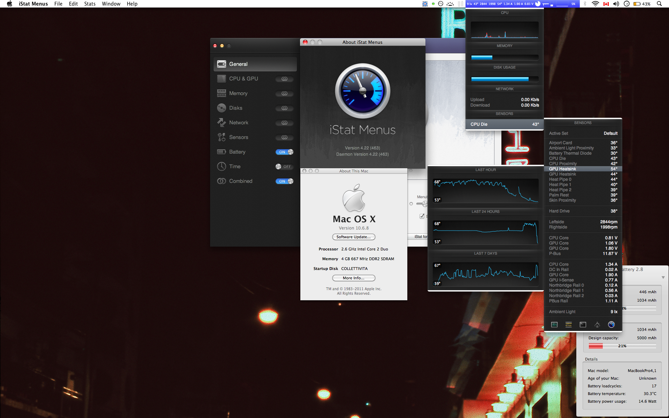Screen dimensions: 669x418
Task: Click the Last Hour temperature graph
Action: (x=486, y=191)
